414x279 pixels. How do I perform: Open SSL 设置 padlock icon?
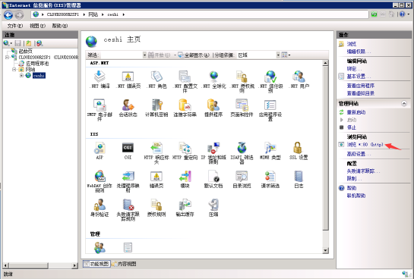click(298, 148)
